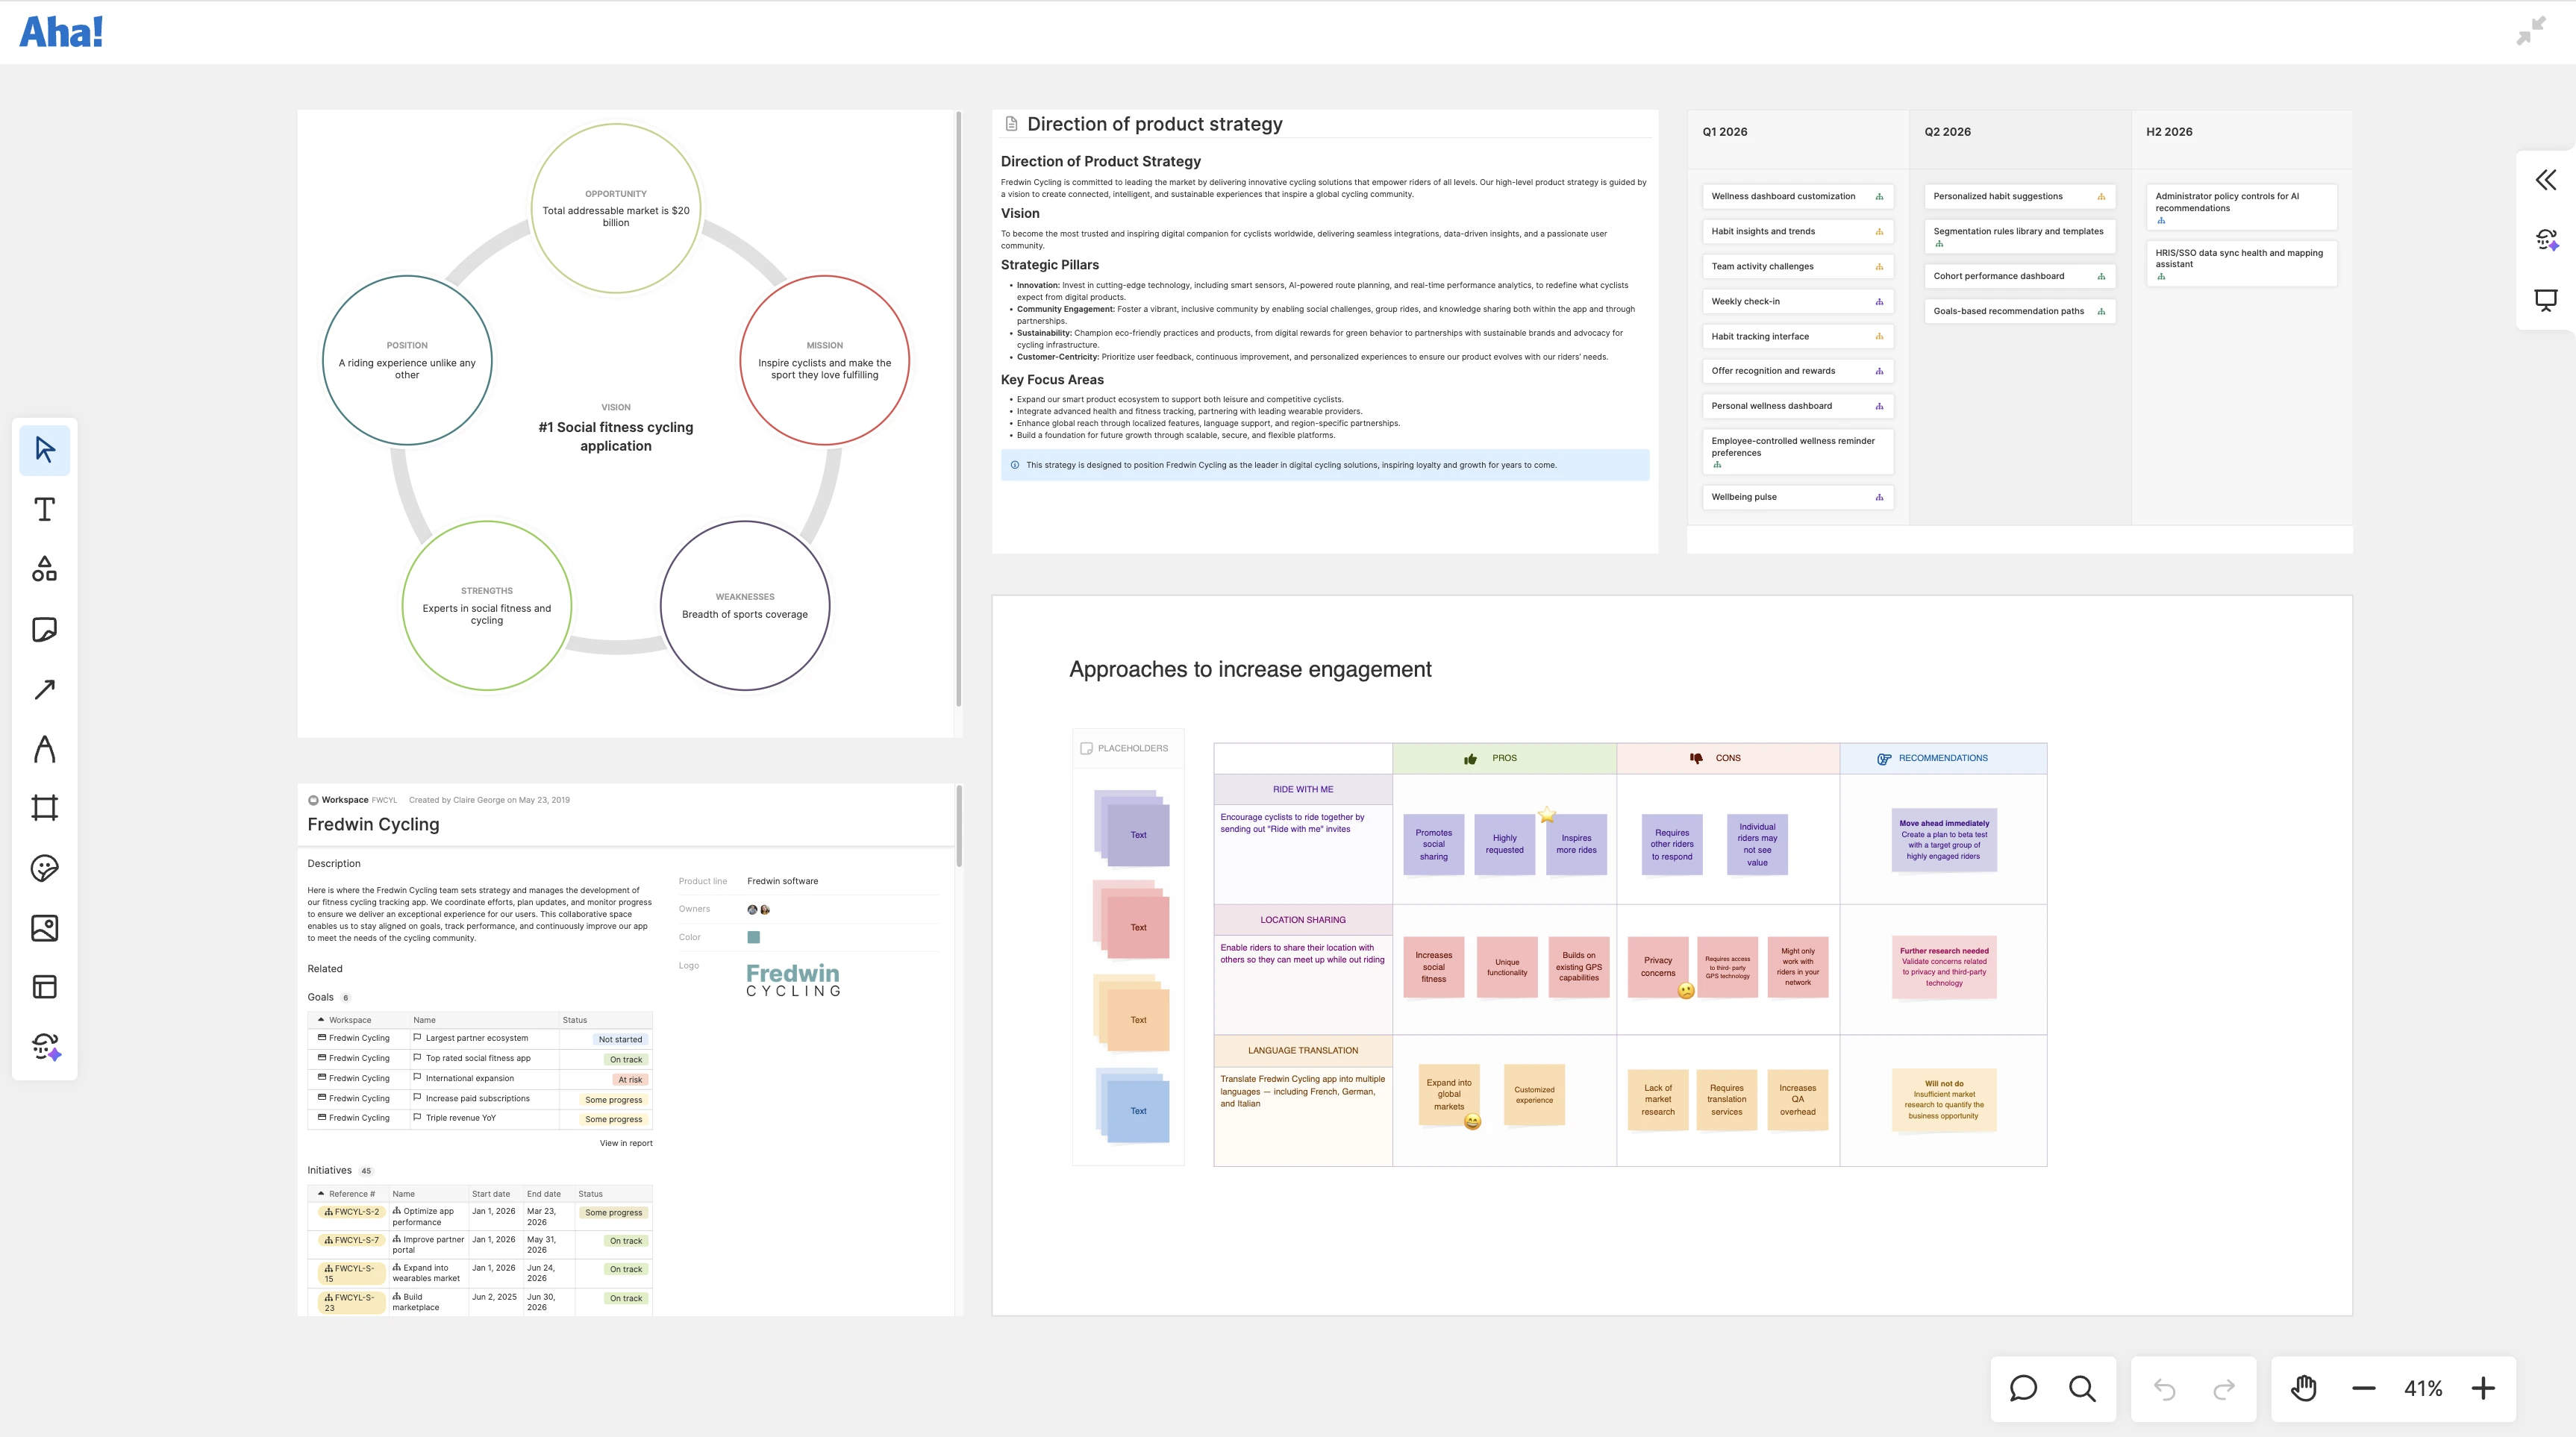
Task: Open the Stickers and emoji tool
Action: (x=44, y=868)
